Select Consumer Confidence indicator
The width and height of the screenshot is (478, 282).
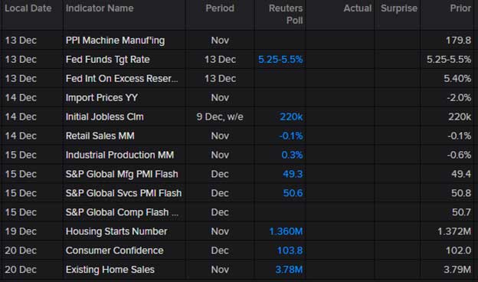pyautogui.click(x=115, y=251)
